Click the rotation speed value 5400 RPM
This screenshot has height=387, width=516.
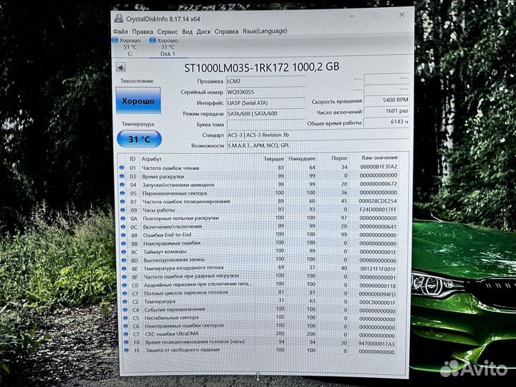(x=387, y=100)
